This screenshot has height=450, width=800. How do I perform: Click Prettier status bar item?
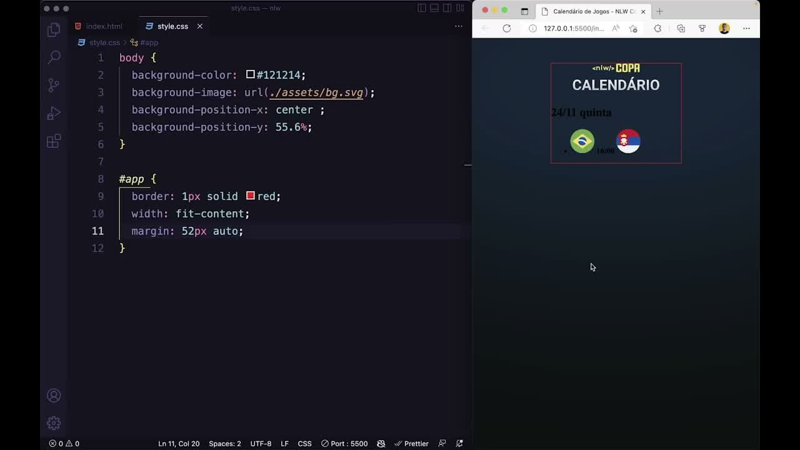point(411,444)
